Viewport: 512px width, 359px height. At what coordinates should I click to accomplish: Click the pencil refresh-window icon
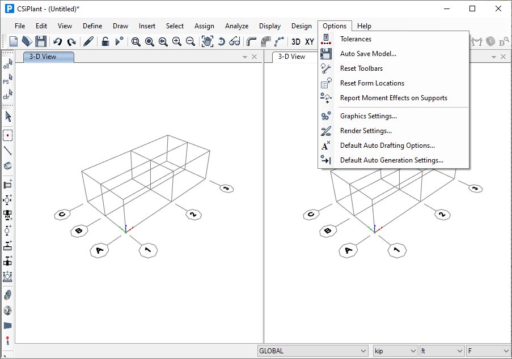(88, 41)
